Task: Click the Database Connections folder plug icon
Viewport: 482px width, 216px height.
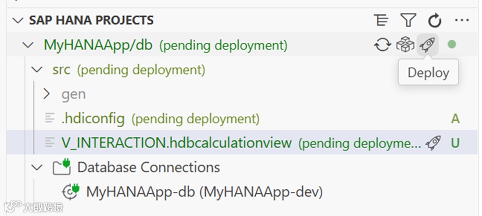Action: click(61, 167)
